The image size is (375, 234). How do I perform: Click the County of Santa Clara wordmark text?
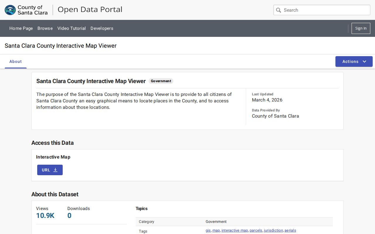click(x=33, y=10)
